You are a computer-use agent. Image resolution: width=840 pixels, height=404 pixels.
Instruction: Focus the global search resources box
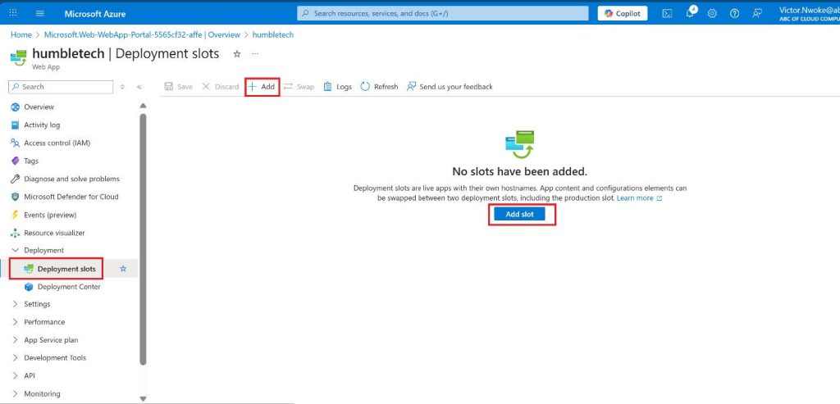[442, 13]
